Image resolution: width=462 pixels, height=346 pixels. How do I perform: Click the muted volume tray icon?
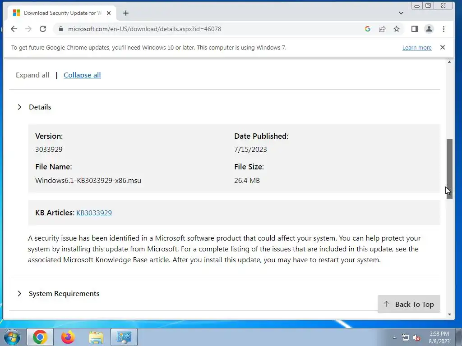click(x=416, y=338)
